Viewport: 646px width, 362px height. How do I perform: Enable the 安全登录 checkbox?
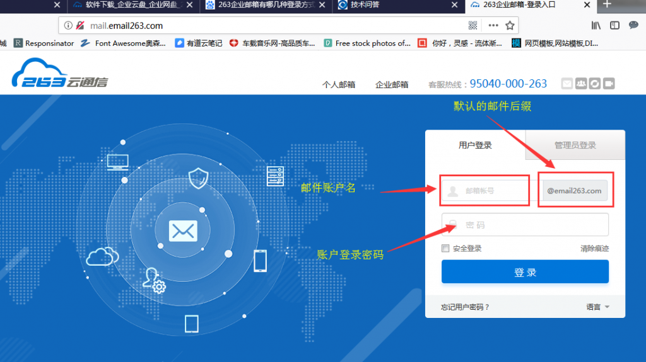coord(446,249)
